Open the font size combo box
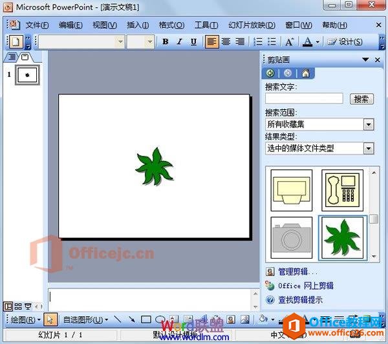 pyautogui.click(x=140, y=41)
